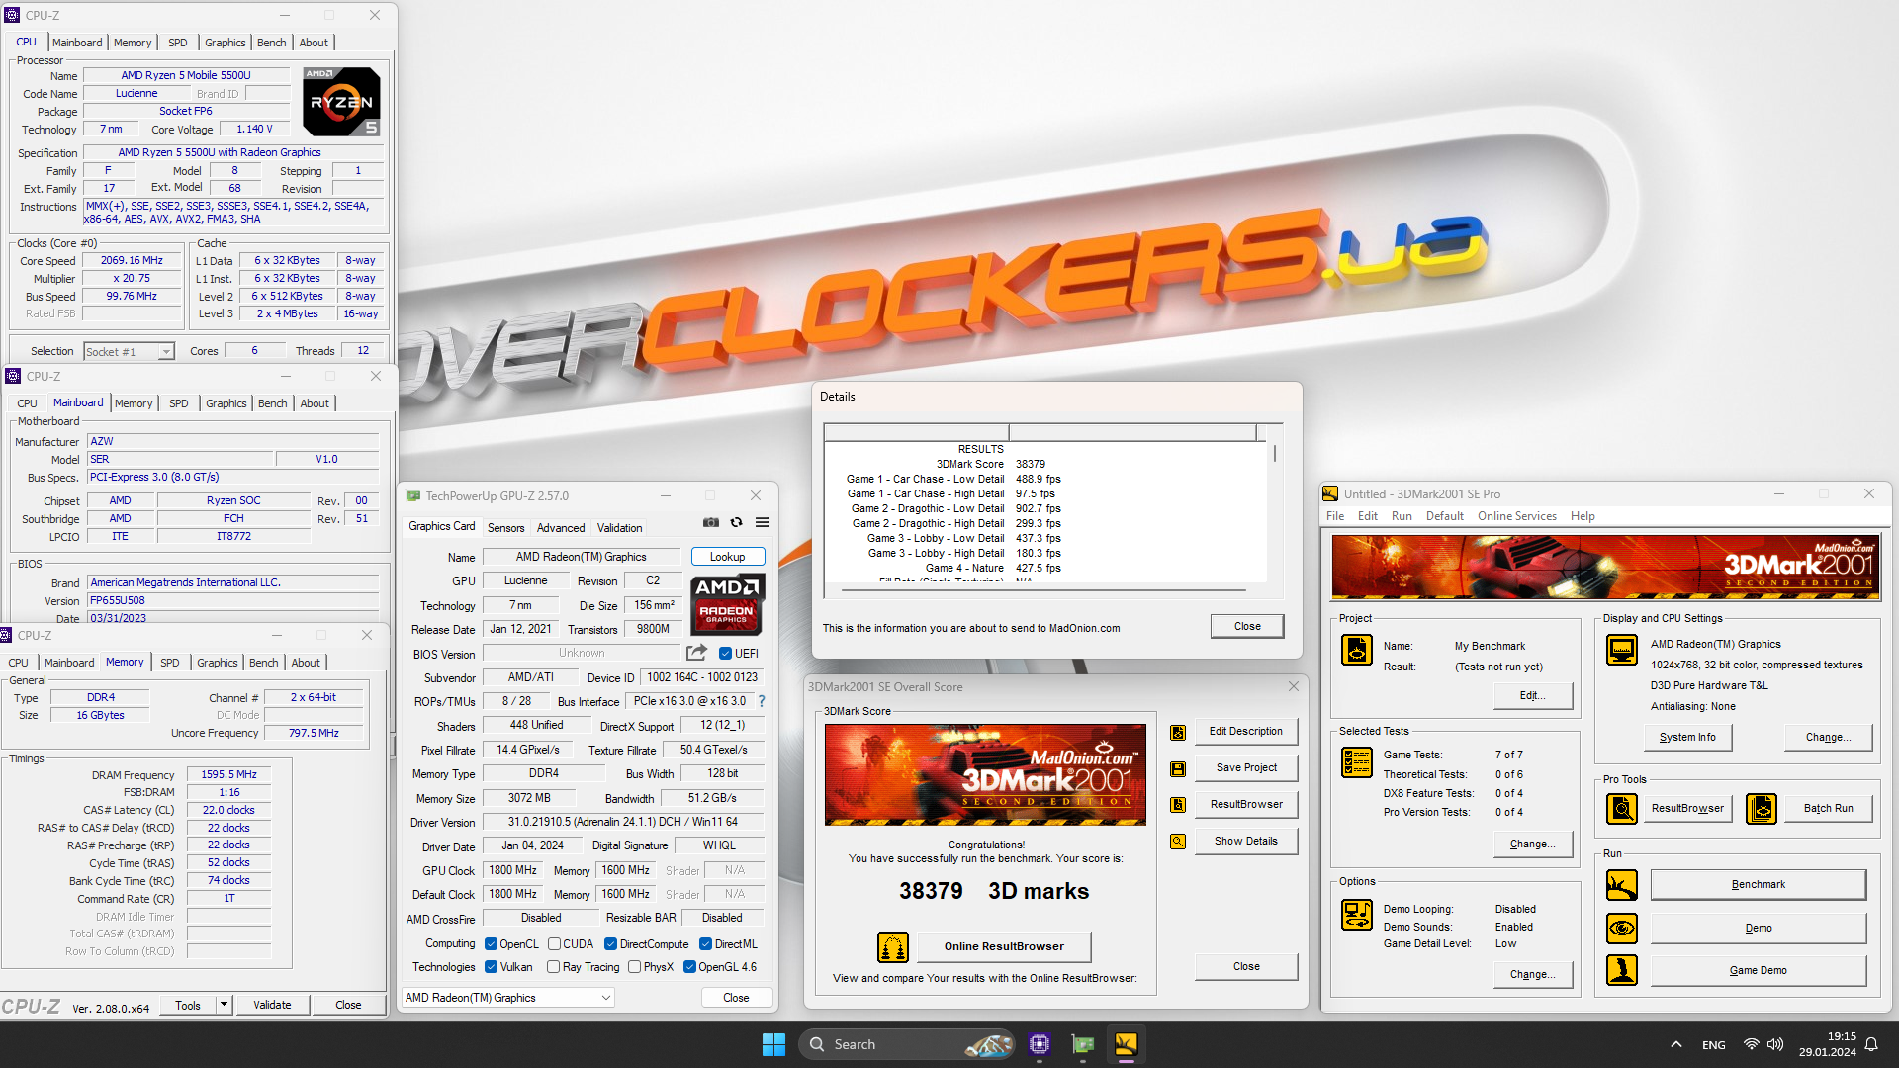Viewport: 1899px width, 1068px height.
Task: Click the Save Project floppy icon
Action: [1177, 768]
